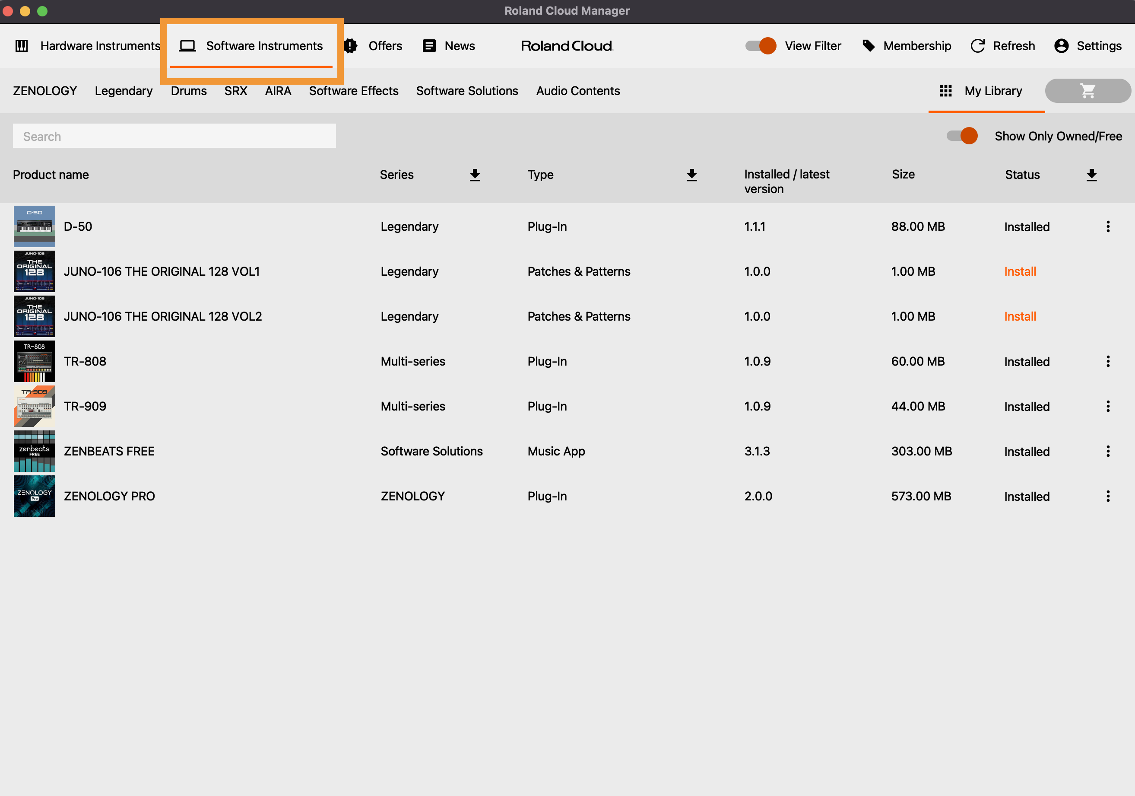Open the three-dot menu for ZENOLOGY PRO
Image resolution: width=1135 pixels, height=796 pixels.
click(x=1107, y=496)
